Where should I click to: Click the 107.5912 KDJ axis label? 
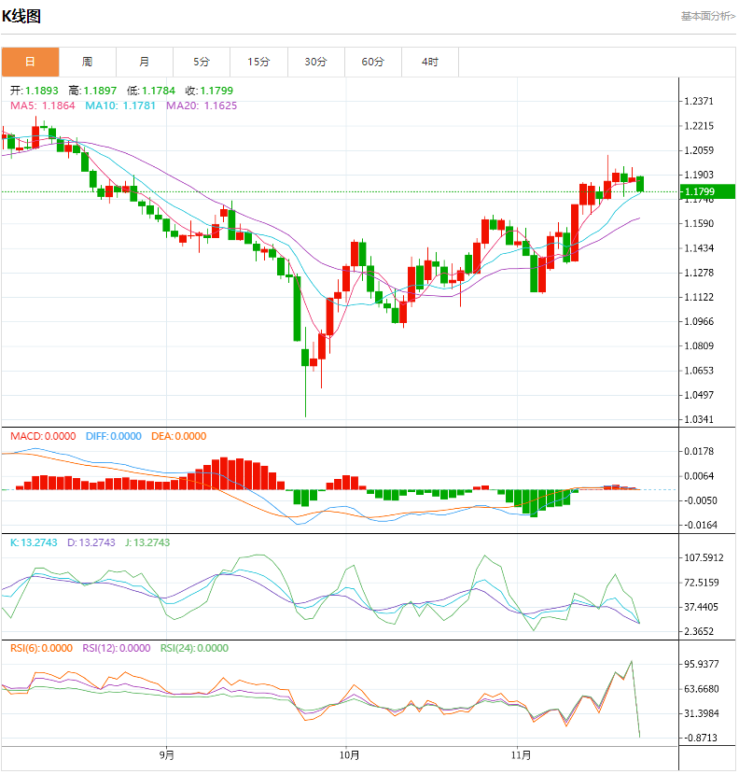704,557
